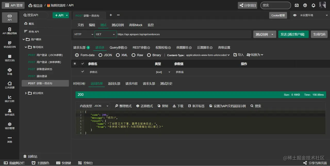Open the help question-mark icon
Image resolution: width=330 pixels, height=166 pixels.
[305, 5]
